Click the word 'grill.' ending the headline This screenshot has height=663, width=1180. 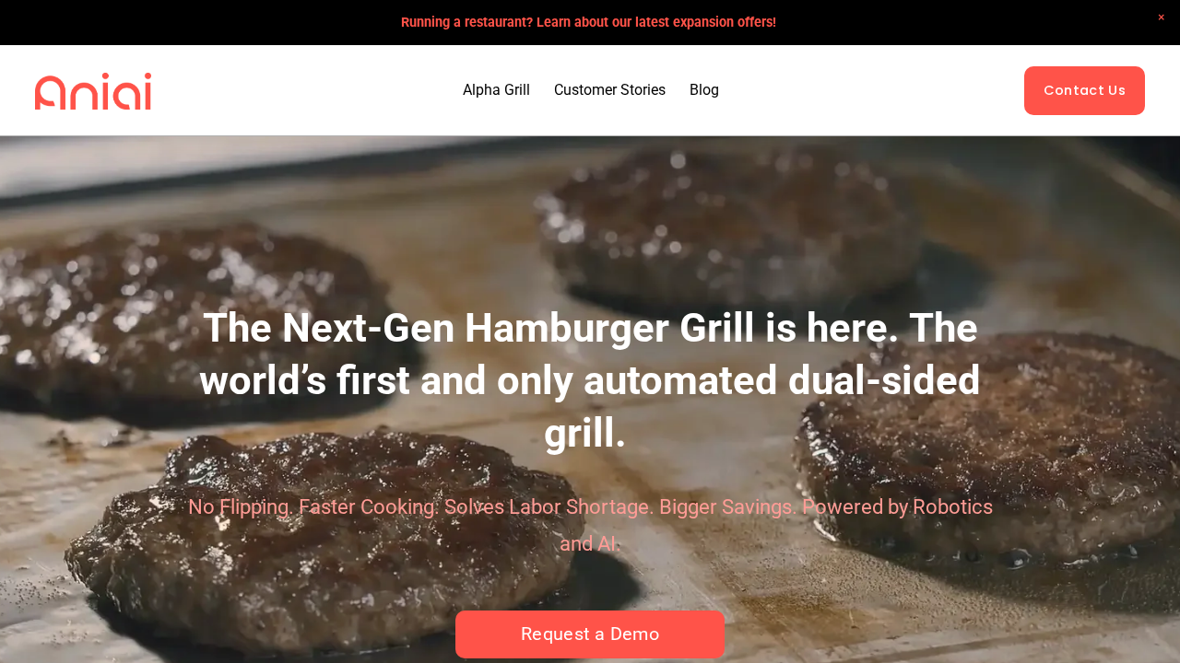(x=585, y=434)
